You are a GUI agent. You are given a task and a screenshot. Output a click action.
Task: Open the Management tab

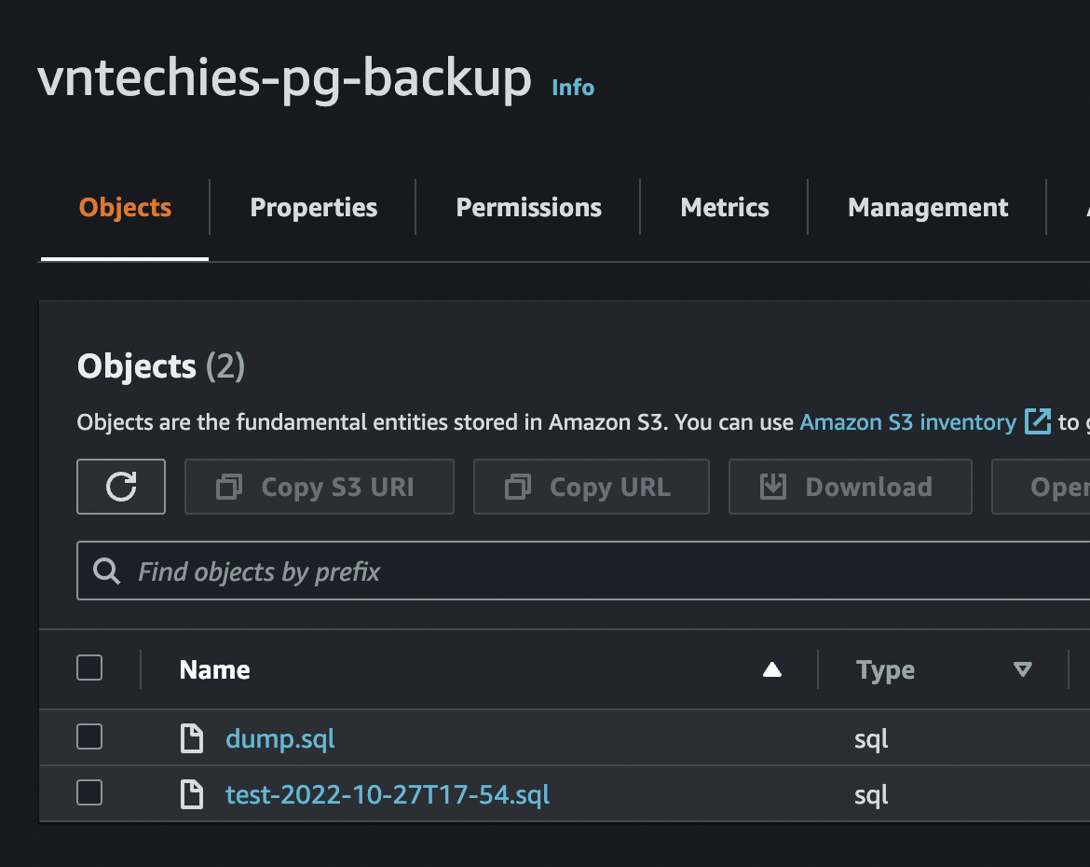928,207
